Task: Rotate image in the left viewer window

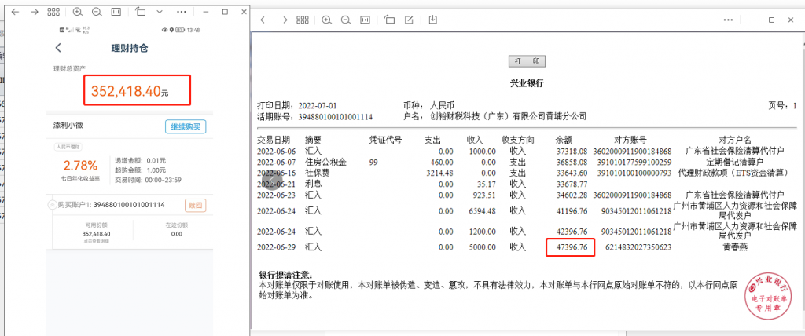Action: point(141,11)
